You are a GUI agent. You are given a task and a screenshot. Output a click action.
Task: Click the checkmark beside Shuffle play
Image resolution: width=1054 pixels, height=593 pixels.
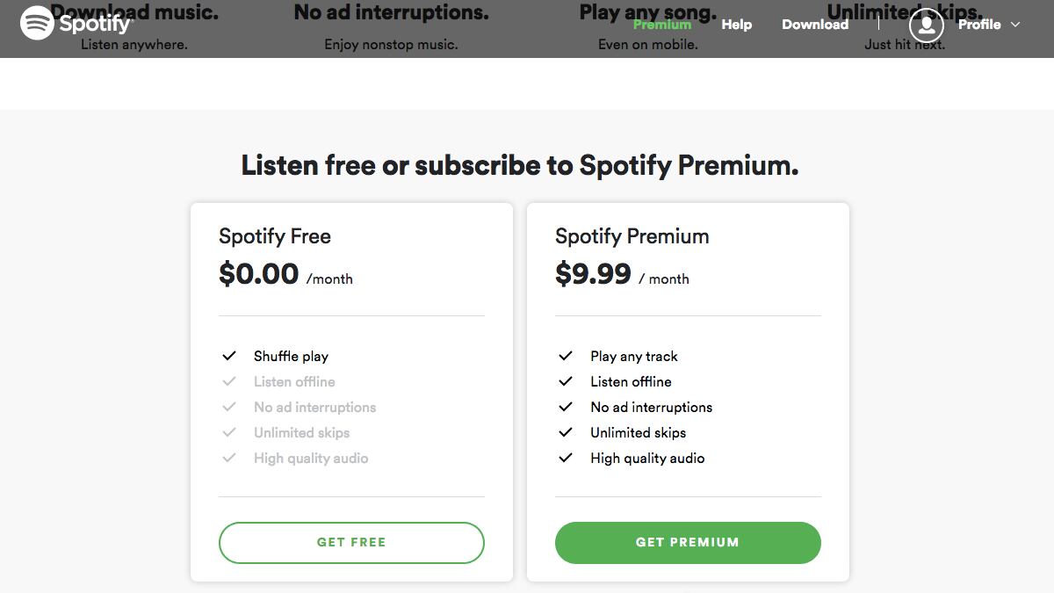point(229,356)
